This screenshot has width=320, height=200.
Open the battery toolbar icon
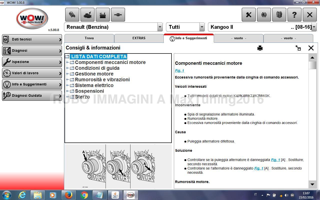[103, 15]
